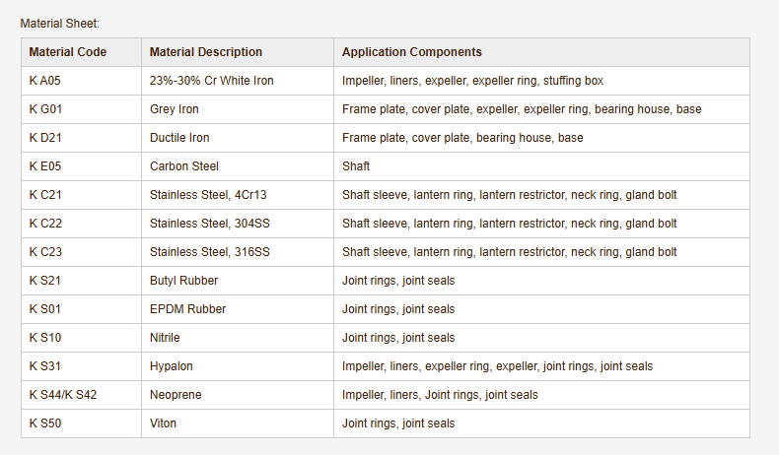Select the K G01 code cell
This screenshot has width=779, height=455.
point(46,109)
